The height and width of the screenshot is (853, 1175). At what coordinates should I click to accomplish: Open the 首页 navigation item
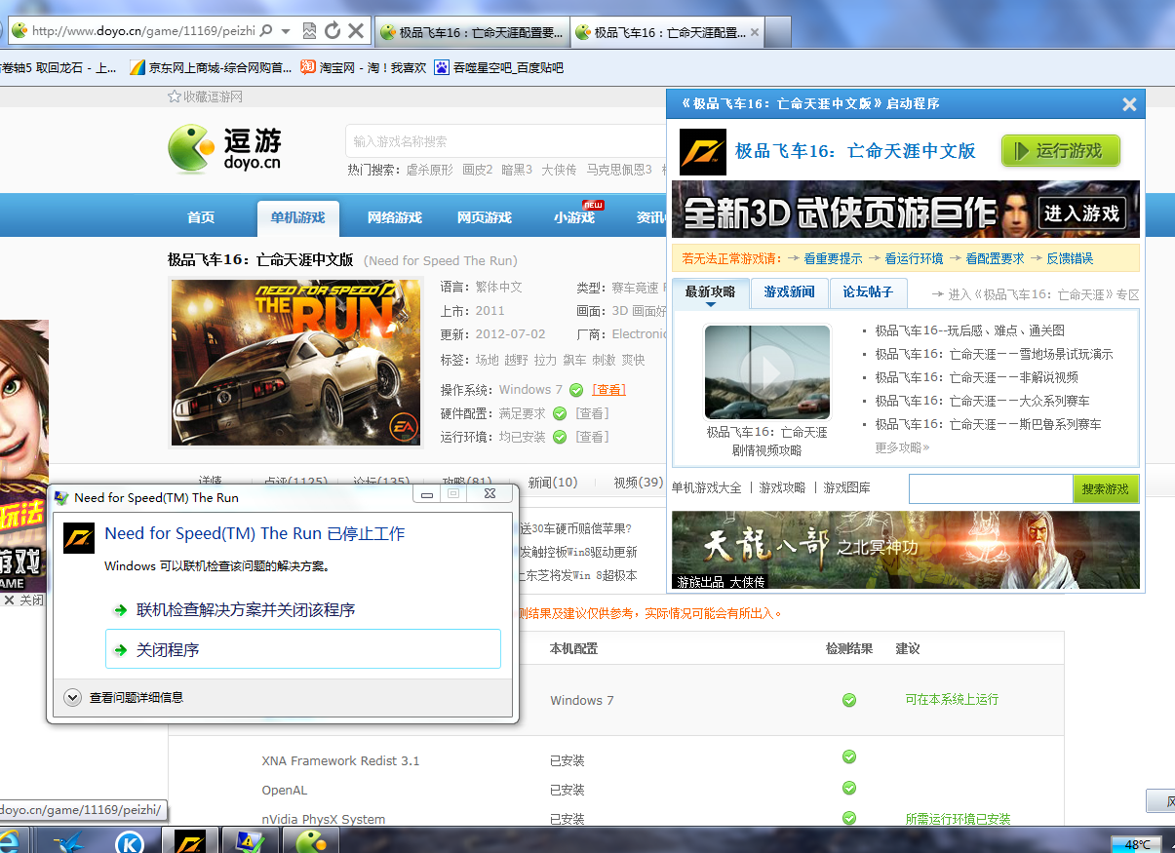tap(201, 217)
